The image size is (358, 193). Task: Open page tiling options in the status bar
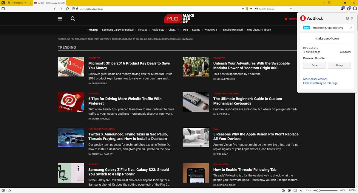[295, 190]
